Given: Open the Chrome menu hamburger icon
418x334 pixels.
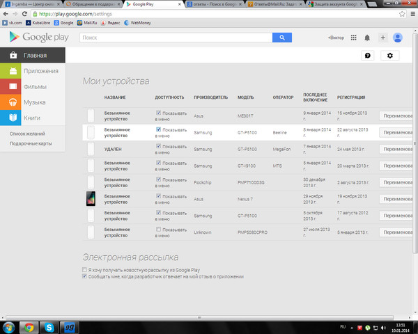Looking at the screenshot, I should pyautogui.click(x=412, y=14).
